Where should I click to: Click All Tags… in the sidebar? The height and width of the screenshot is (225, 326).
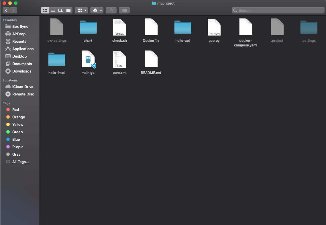tap(20, 162)
